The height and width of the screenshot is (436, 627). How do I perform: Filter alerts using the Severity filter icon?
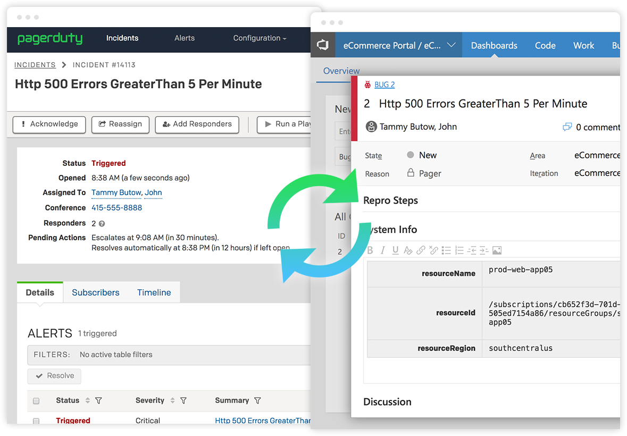click(x=183, y=400)
